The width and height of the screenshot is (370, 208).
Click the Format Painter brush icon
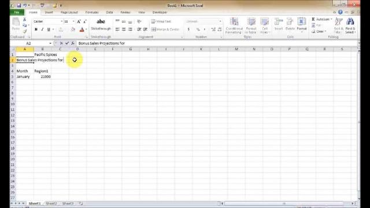24,31
